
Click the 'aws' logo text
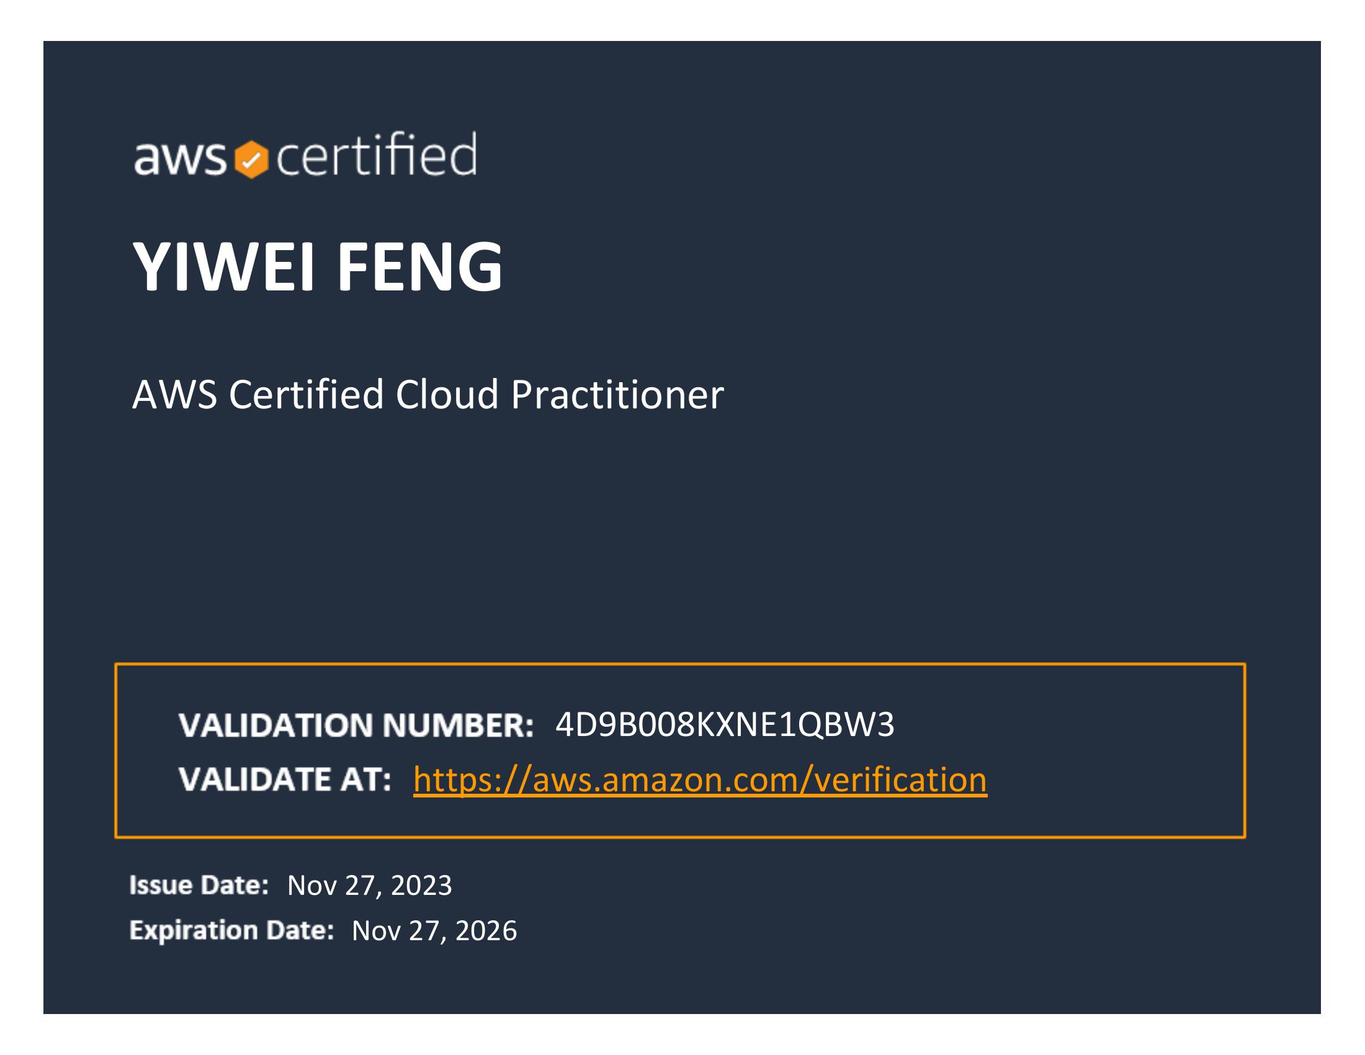[180, 158]
